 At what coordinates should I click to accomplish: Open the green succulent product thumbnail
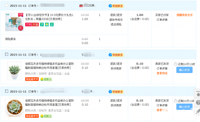(x=14, y=71)
